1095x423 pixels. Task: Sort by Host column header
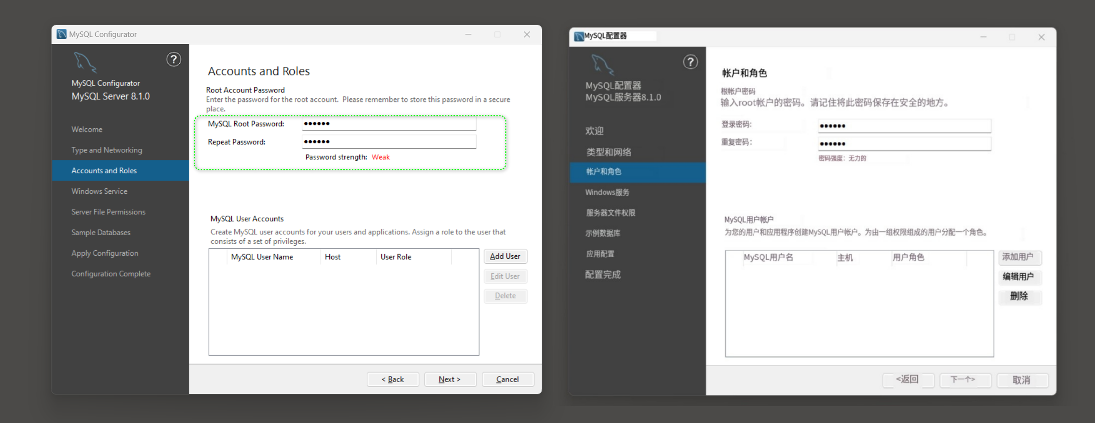(348, 257)
